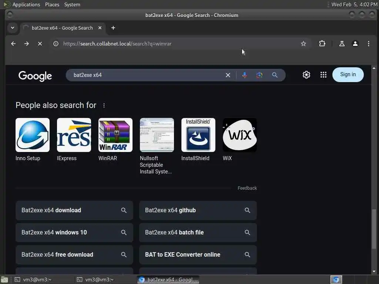Viewport: 379px width, 284px height.
Task: Open the Chromium three-dot menu
Action: [368, 44]
